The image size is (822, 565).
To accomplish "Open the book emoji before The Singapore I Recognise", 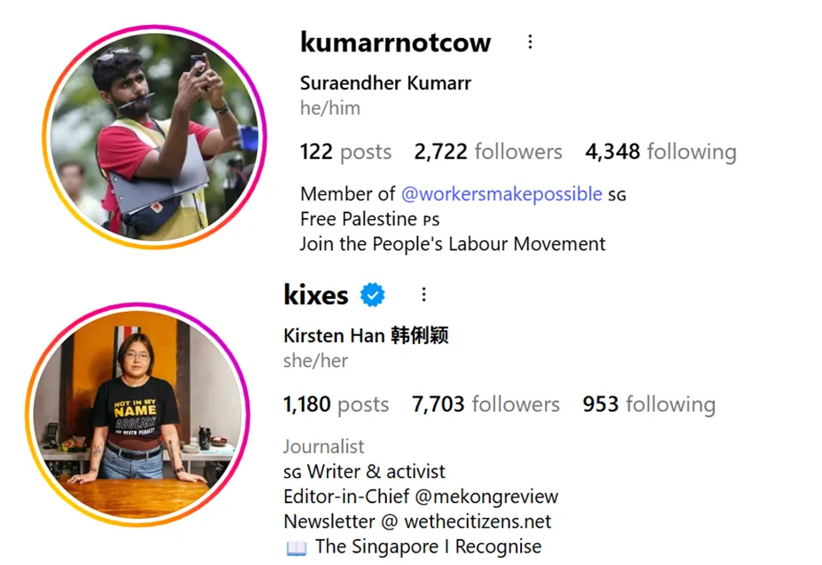I will point(296,548).
